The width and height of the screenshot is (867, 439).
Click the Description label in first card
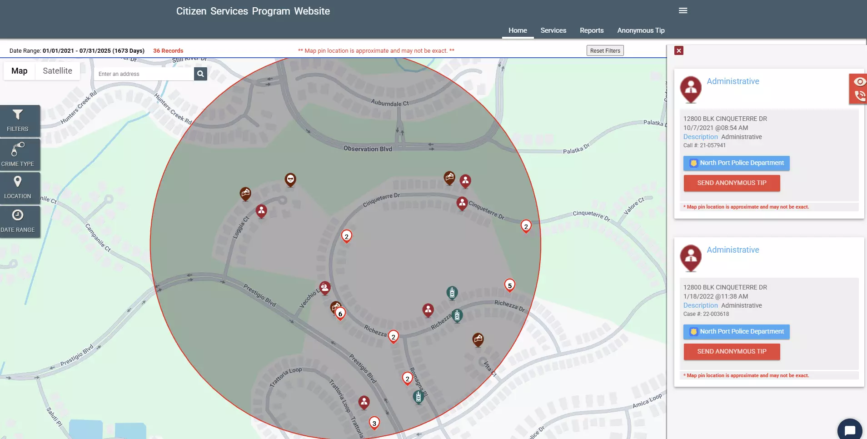coord(700,137)
